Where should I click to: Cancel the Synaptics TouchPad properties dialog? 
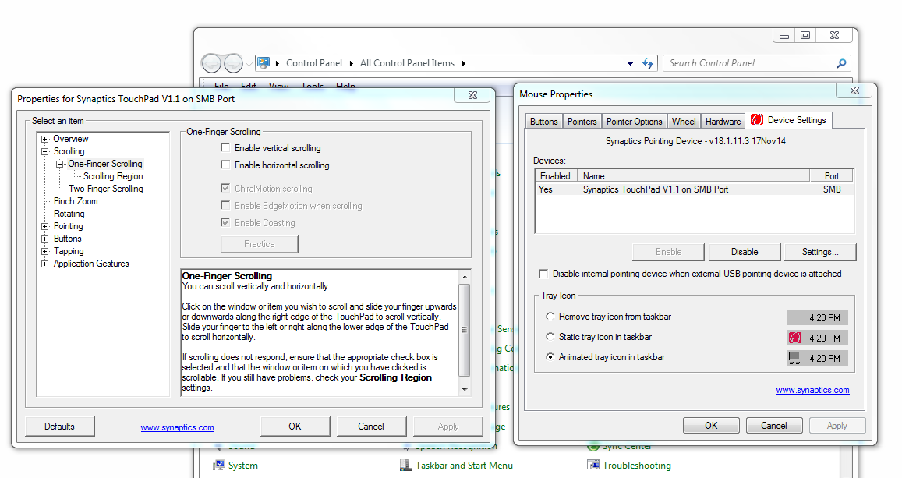tap(371, 427)
